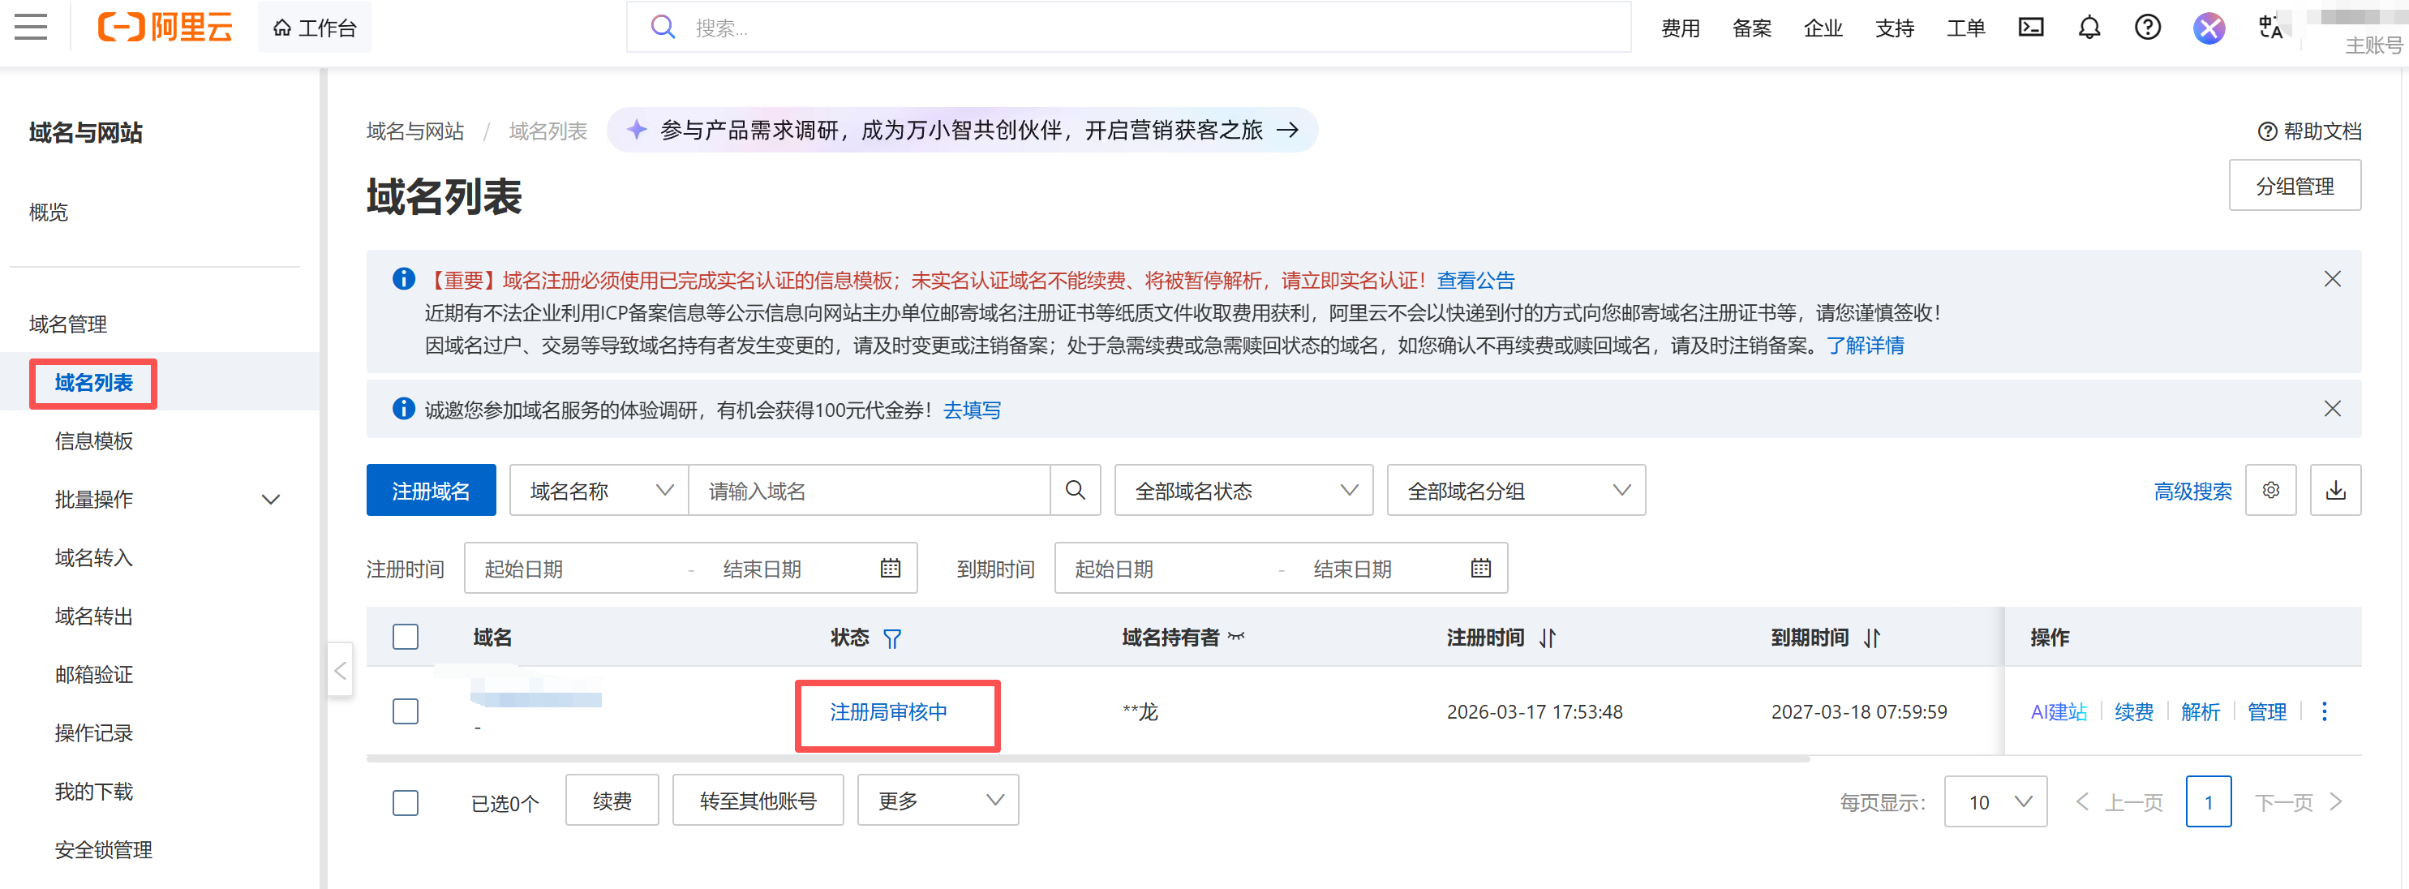
Task: Open the 全部域名分组 dropdown
Action: (x=1516, y=490)
